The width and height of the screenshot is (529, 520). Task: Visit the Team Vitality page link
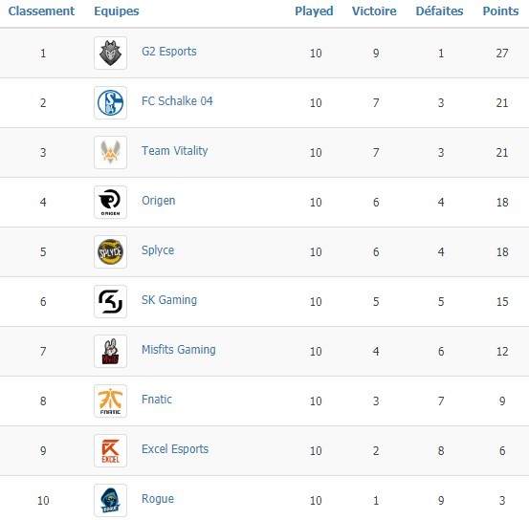(175, 151)
